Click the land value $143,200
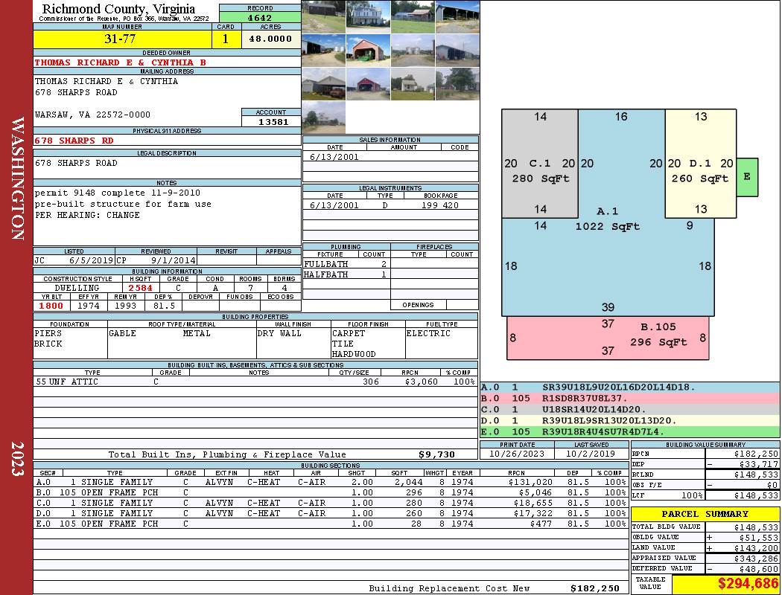782x595 pixels. (756, 547)
